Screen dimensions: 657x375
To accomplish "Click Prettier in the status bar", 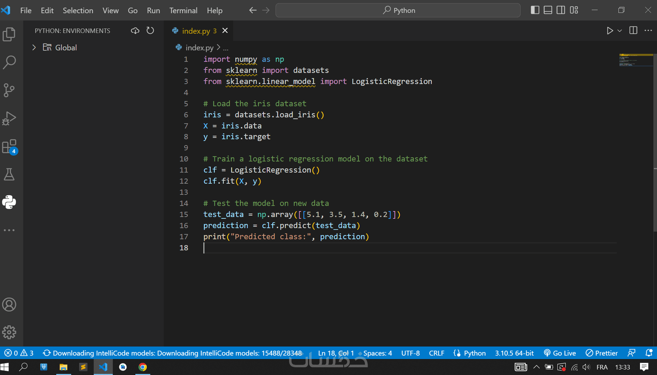I will pyautogui.click(x=602, y=353).
